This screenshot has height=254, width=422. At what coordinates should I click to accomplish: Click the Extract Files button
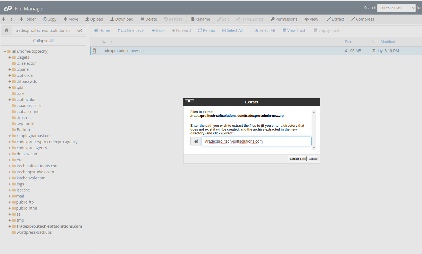coord(298,159)
